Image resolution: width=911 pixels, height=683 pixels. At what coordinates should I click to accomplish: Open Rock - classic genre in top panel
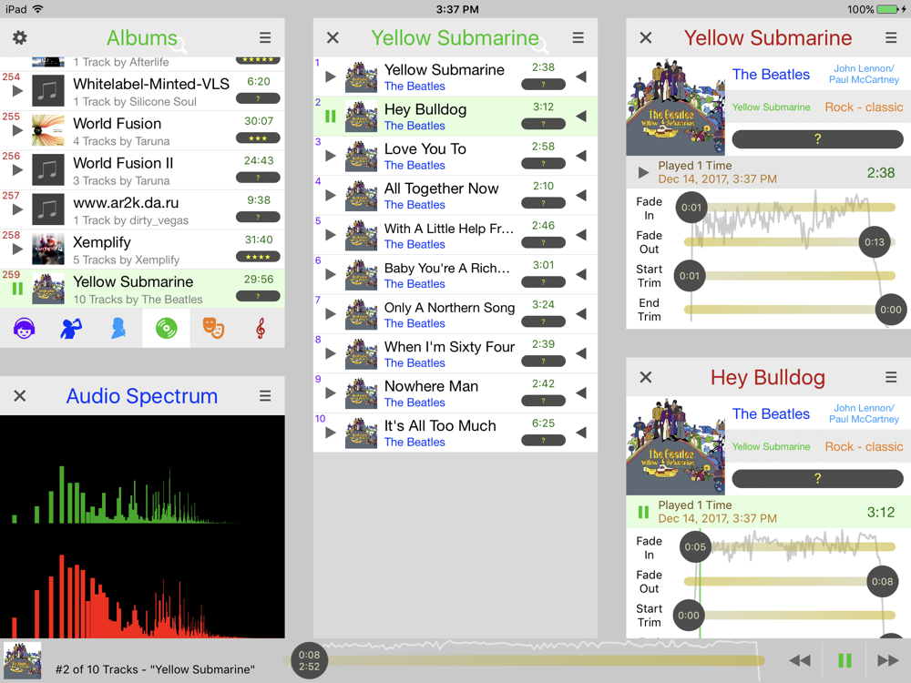pos(864,107)
